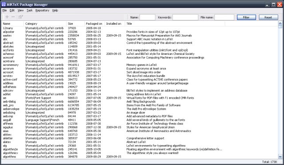The height and width of the screenshot is (165, 284).
Task: Select the 12many package row
Action: 140,28
